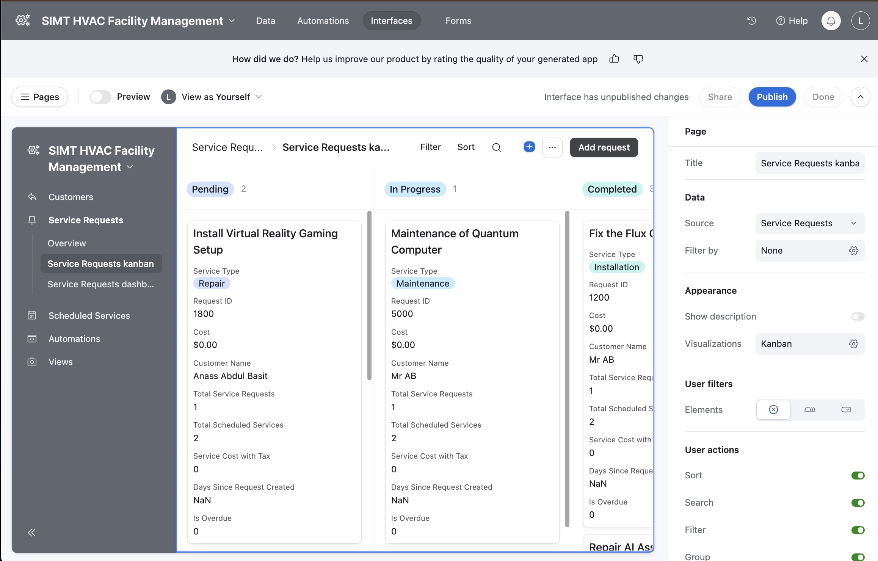Open Filter by settings gear icon
878x561 pixels.
[x=853, y=251]
